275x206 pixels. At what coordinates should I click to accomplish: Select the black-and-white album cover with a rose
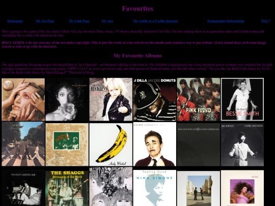click(67, 100)
